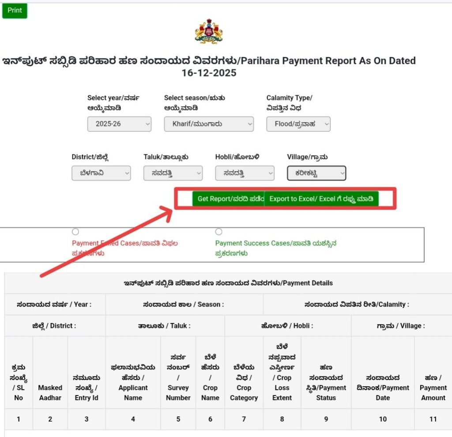Click the Masked Aadhar column header

50,392
